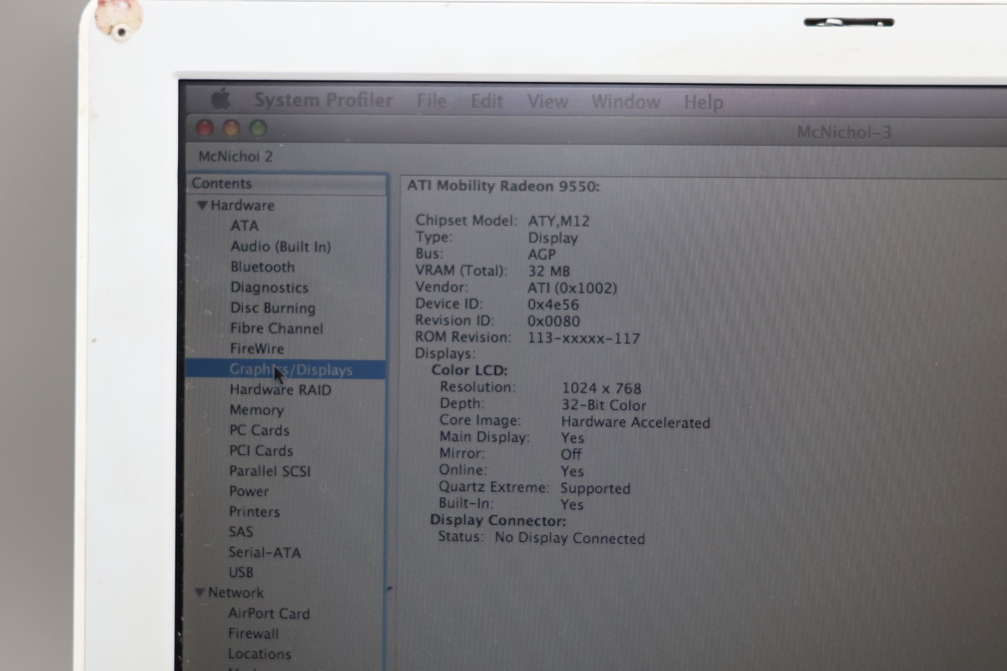Click the green zoom window button
The height and width of the screenshot is (671, 1007).
258,128
